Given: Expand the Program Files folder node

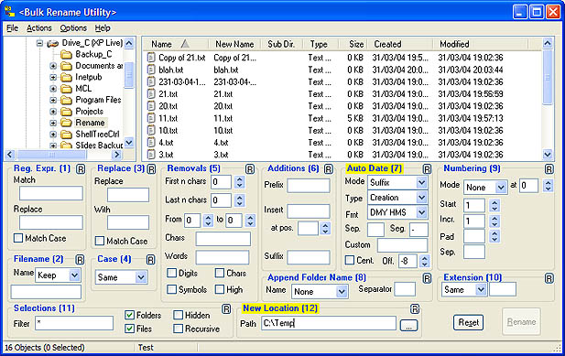Looking at the screenshot, I should [x=53, y=100].
